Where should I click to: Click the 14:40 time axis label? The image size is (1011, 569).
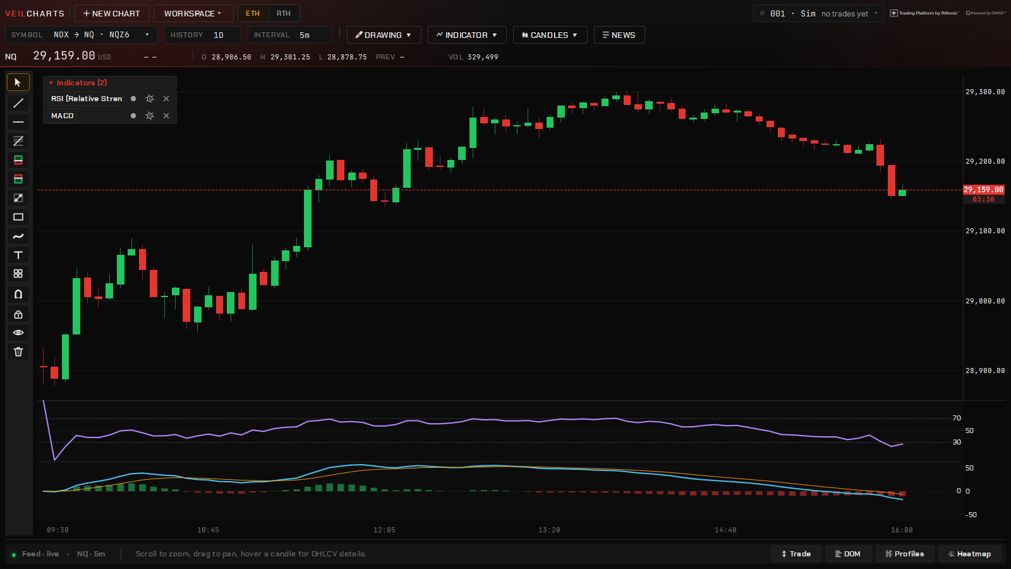click(725, 530)
